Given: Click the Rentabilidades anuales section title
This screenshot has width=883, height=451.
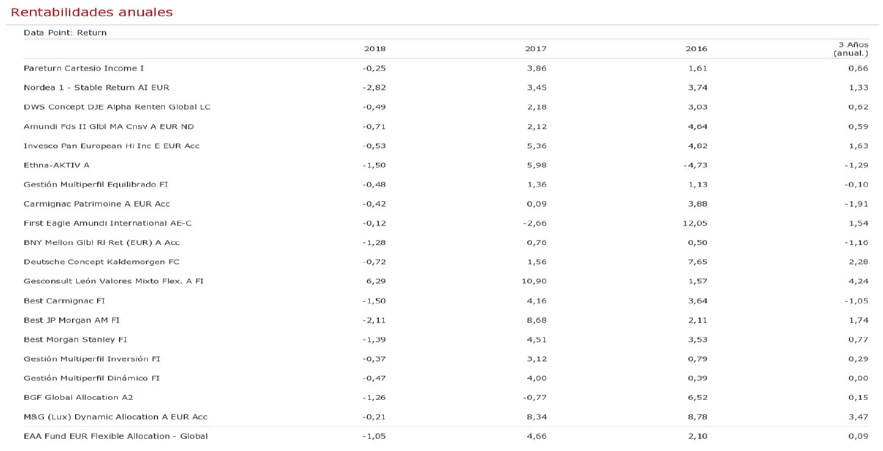Looking at the screenshot, I should (x=92, y=12).
